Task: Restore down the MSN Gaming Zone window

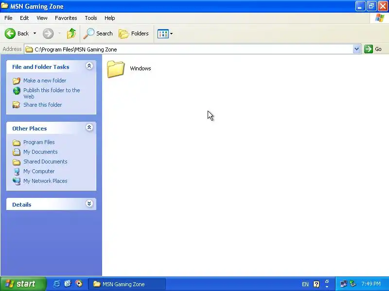Action: click(x=371, y=6)
